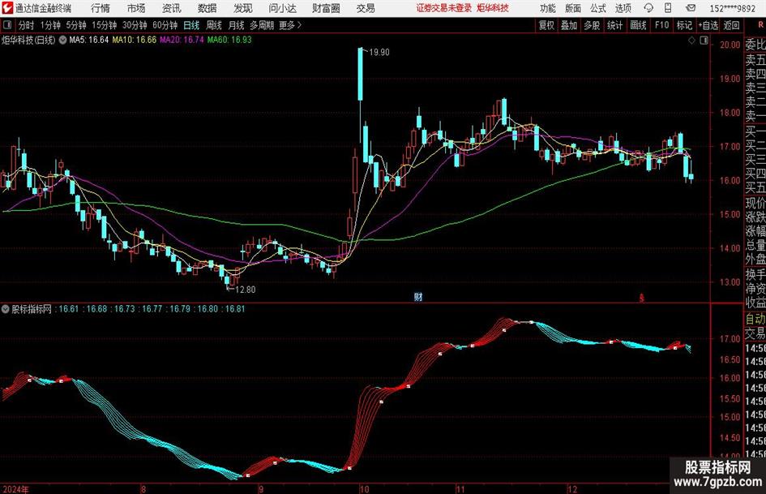The height and width of the screenshot is (494, 766).
Task: Click the 152****9892 account label
Action: click(733, 8)
